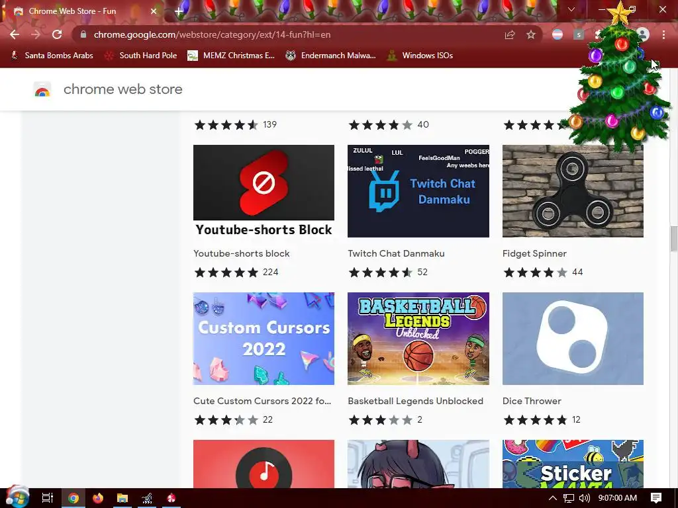Open the red music note extension thumbnail
Viewport: 678px width, 508px height.
(264, 464)
